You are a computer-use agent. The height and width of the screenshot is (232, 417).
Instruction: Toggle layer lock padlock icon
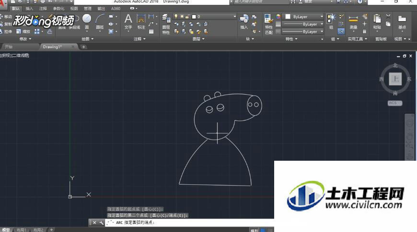(187, 16)
